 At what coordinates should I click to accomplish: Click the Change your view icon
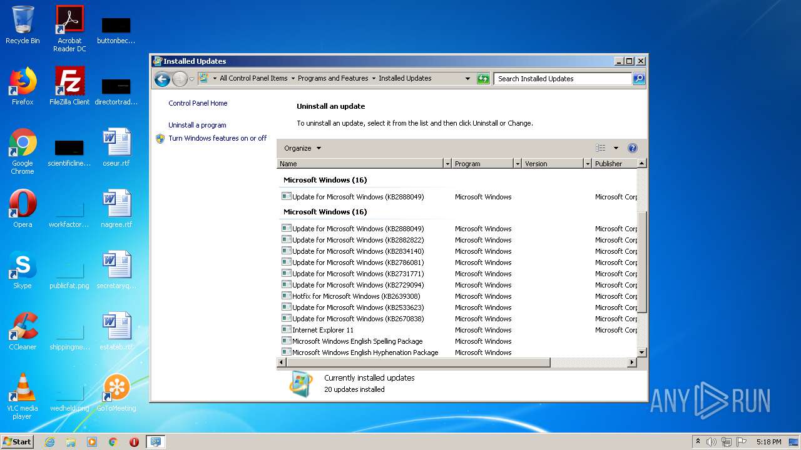(x=601, y=148)
